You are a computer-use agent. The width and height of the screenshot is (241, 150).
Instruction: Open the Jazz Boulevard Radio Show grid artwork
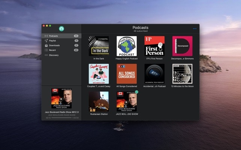(x=127, y=101)
